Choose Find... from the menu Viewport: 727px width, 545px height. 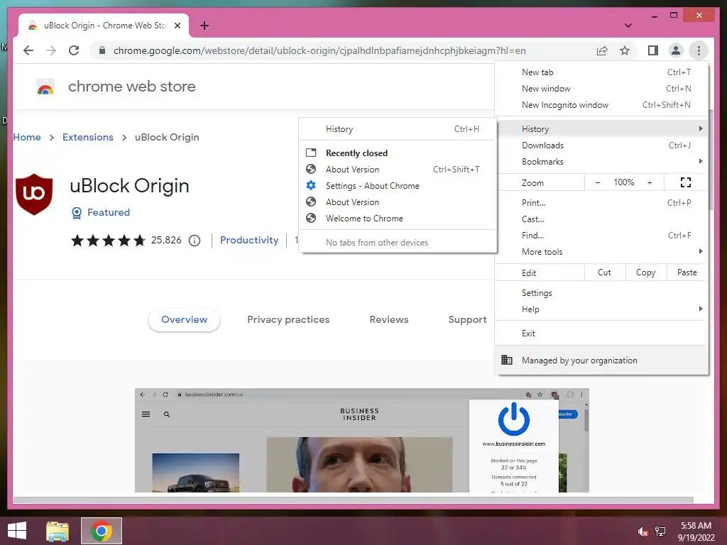coord(601,236)
